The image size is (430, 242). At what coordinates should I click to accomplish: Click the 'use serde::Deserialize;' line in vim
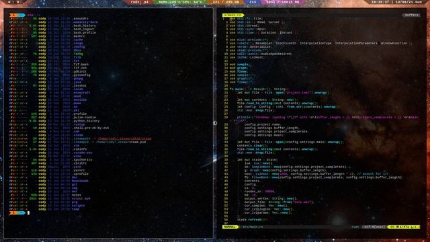[251, 47]
